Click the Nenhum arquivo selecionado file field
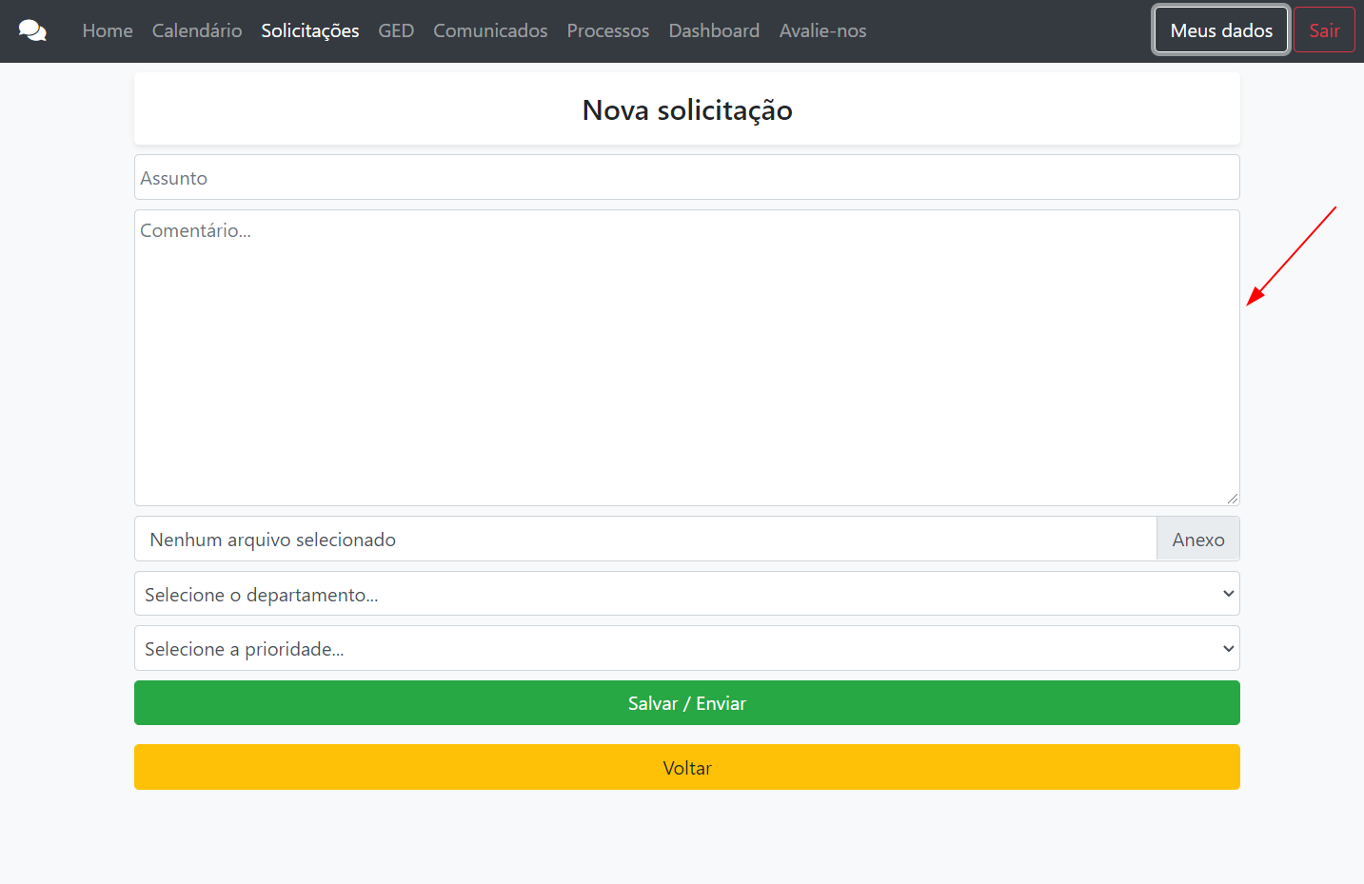The image size is (1364, 884). tap(645, 540)
